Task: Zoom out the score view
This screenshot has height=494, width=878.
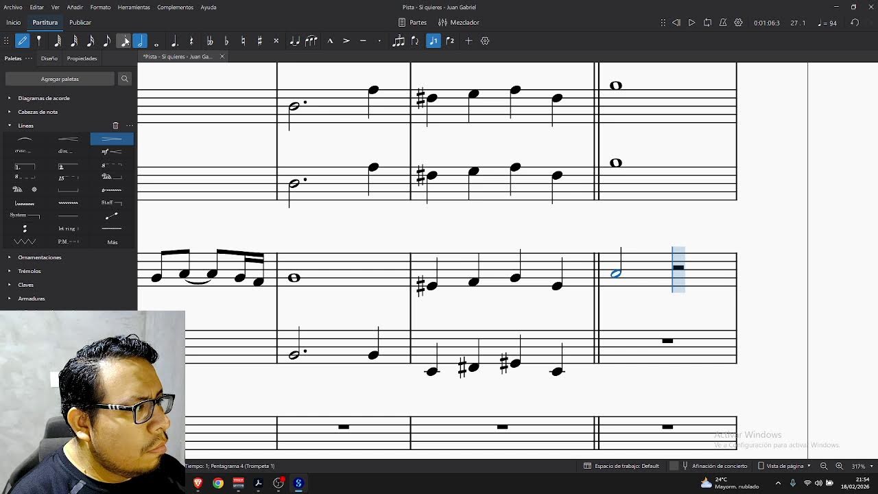Action: click(824, 466)
